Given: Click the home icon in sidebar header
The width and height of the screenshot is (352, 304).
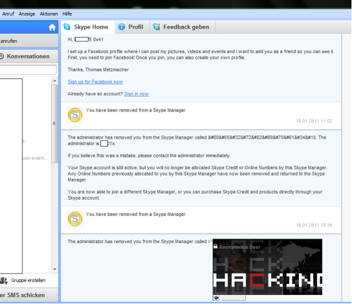Looking at the screenshot, I should pos(52,27).
